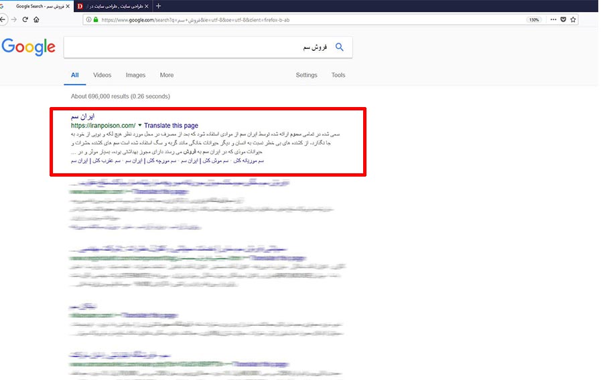Switch to Images results
Image resolution: width=603 pixels, height=380 pixels.
click(x=135, y=75)
